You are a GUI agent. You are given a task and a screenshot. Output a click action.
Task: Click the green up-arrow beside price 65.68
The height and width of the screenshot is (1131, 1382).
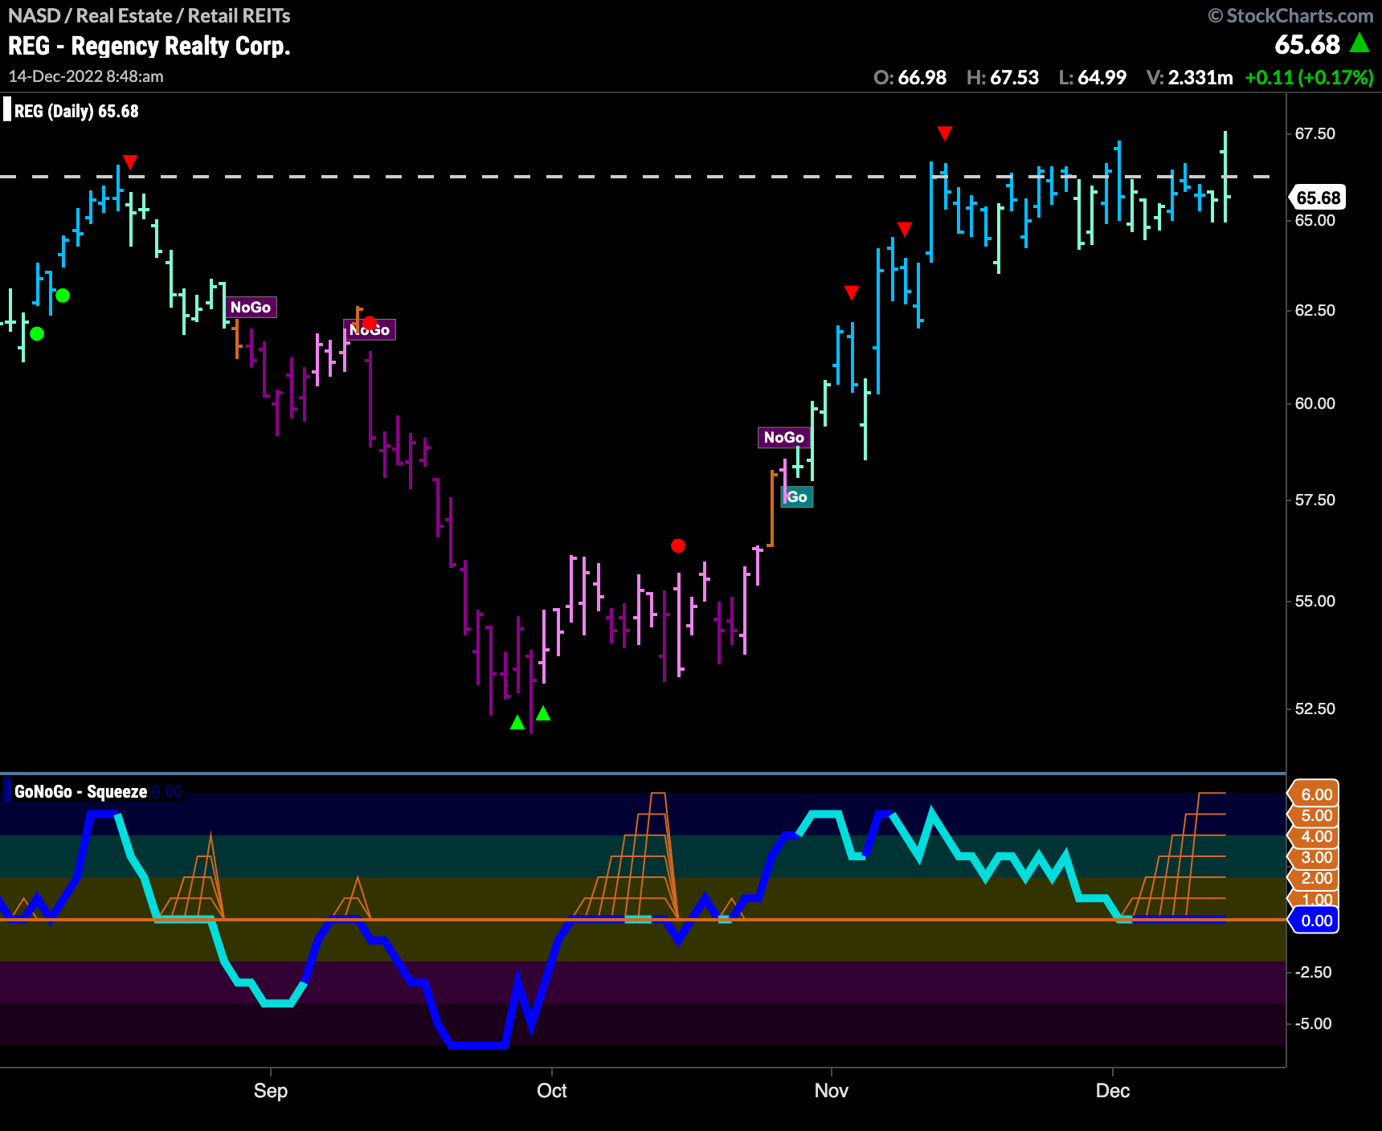pyautogui.click(x=1360, y=43)
